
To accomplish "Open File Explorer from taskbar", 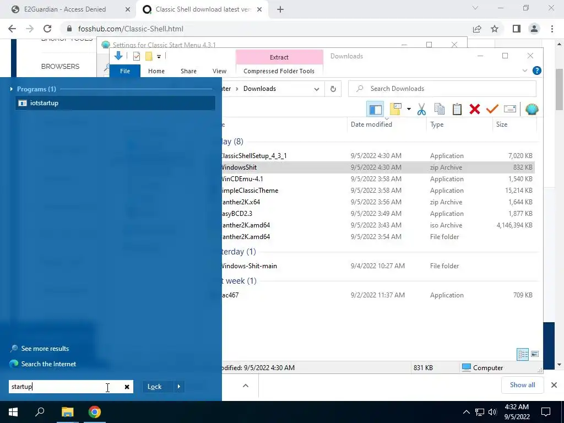I will (x=67, y=412).
